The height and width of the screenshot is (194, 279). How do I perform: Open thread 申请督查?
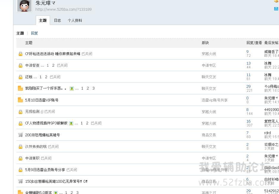32,65
